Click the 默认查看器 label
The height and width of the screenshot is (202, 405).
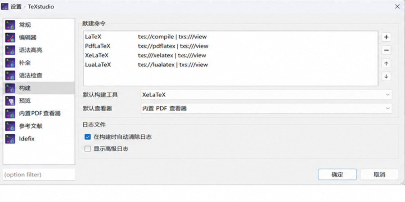(x=97, y=109)
